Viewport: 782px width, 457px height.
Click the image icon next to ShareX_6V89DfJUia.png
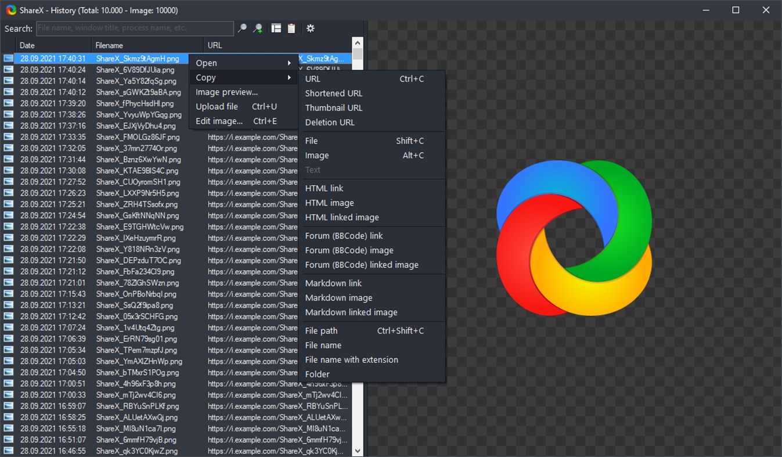pos(8,69)
